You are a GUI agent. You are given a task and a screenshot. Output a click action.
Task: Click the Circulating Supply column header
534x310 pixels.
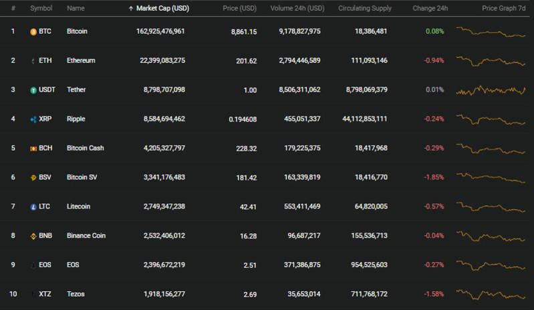tap(365, 9)
